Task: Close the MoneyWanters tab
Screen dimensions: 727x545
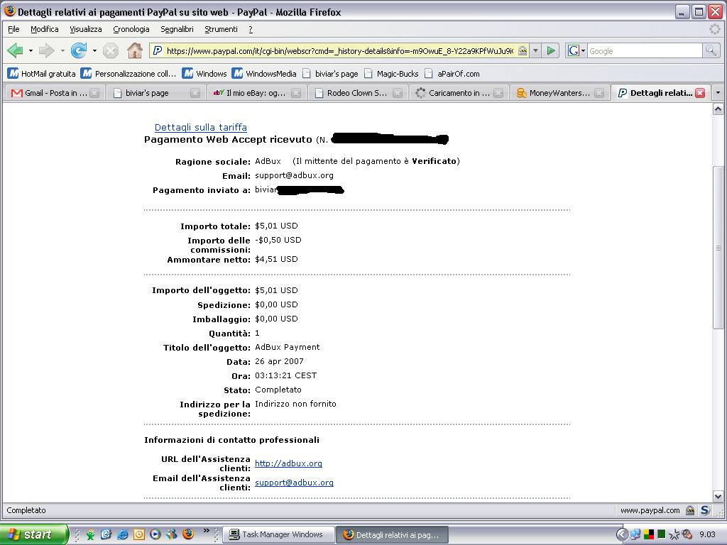Action: [599, 93]
